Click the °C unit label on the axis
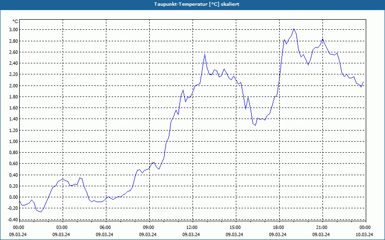The width and height of the screenshot is (385, 240). coord(15,22)
